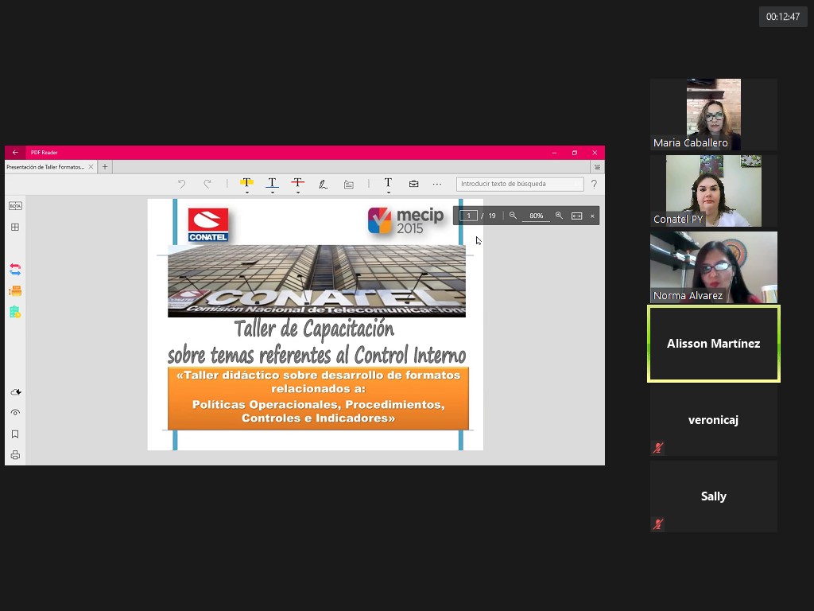Zoom in with the plus magnifier
The height and width of the screenshot is (611, 814).
tap(559, 216)
